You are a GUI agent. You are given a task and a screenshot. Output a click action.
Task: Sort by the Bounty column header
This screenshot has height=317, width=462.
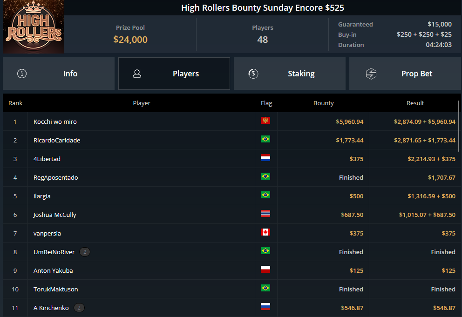[x=324, y=103]
